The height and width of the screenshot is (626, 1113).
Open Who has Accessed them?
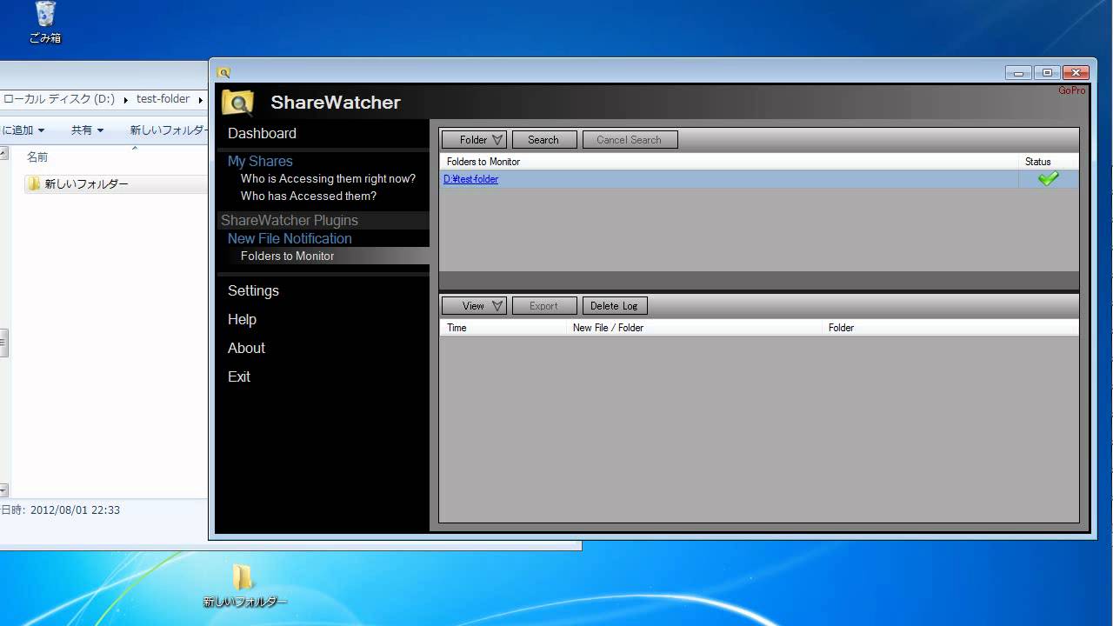[309, 196]
